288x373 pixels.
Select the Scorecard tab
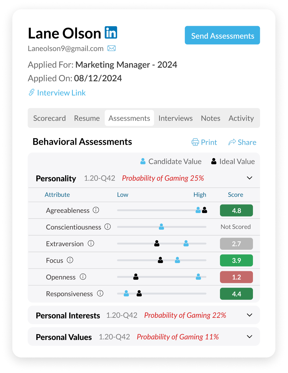(49, 118)
